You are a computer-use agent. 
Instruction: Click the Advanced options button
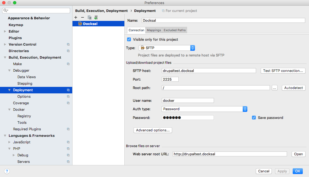(153, 130)
